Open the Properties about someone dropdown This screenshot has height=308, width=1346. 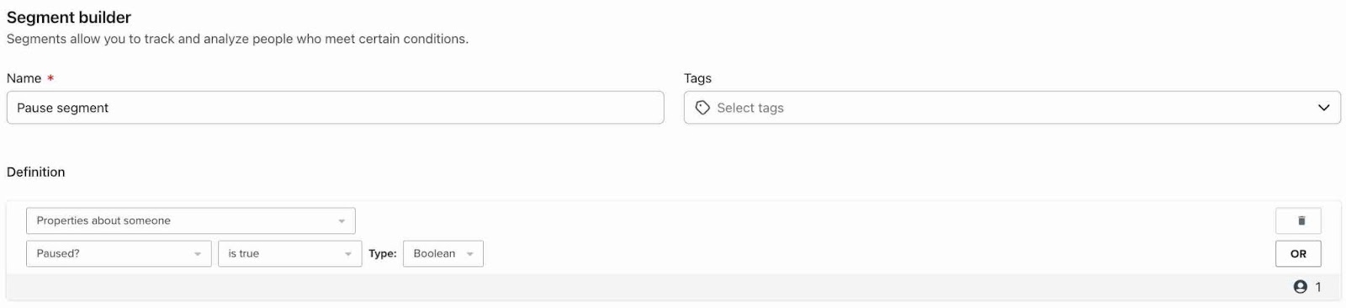click(191, 220)
